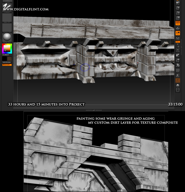
Task: Click the AAHalf view icon
Action: point(178,19)
